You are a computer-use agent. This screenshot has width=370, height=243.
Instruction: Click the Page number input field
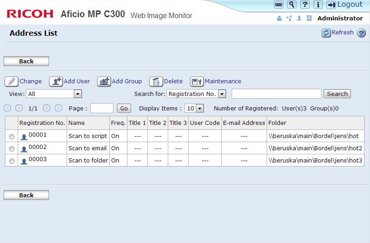pyautogui.click(x=102, y=108)
